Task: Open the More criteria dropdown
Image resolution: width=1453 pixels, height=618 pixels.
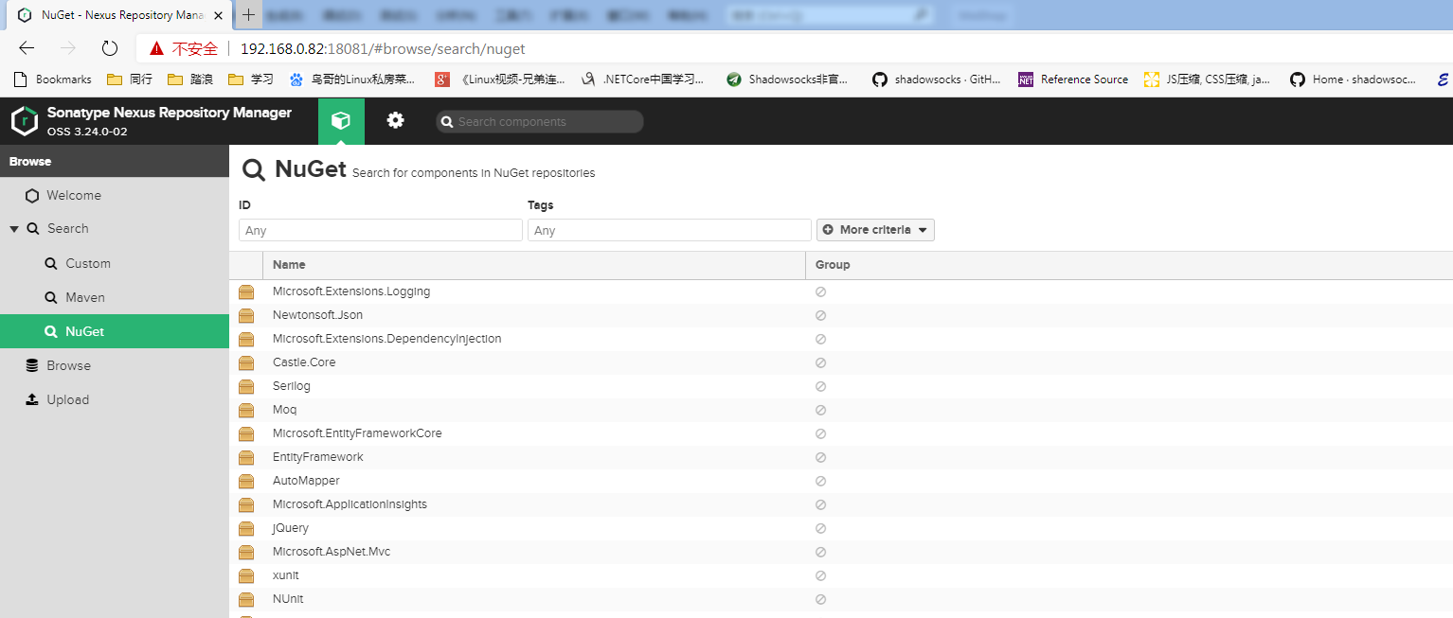Action: (875, 230)
